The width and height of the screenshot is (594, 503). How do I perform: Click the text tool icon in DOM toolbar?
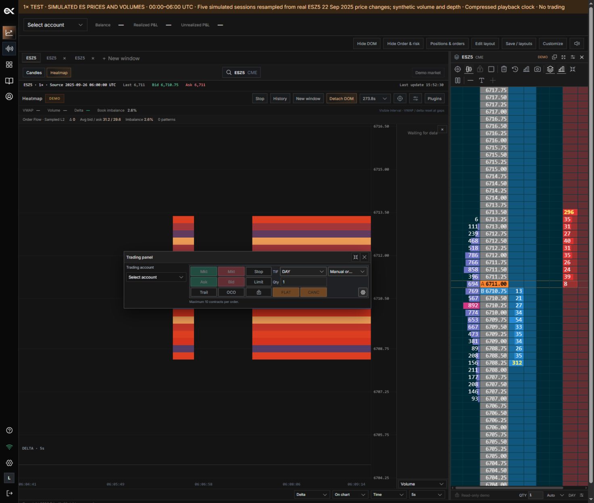pos(481,80)
